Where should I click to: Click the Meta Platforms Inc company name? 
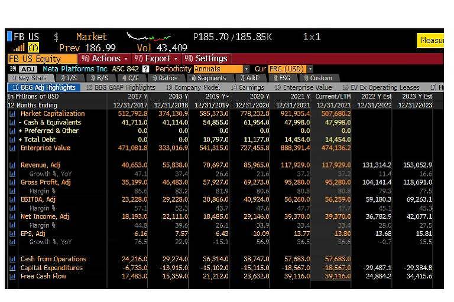click(x=75, y=69)
